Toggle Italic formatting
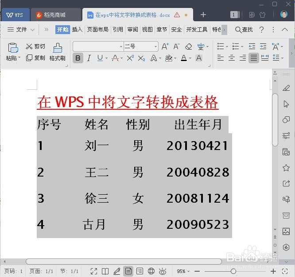This screenshot has height=277, width=295. (89, 58)
